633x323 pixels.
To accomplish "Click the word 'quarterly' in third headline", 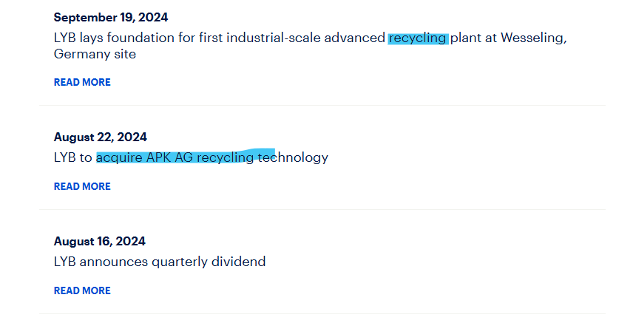I will click(x=179, y=262).
